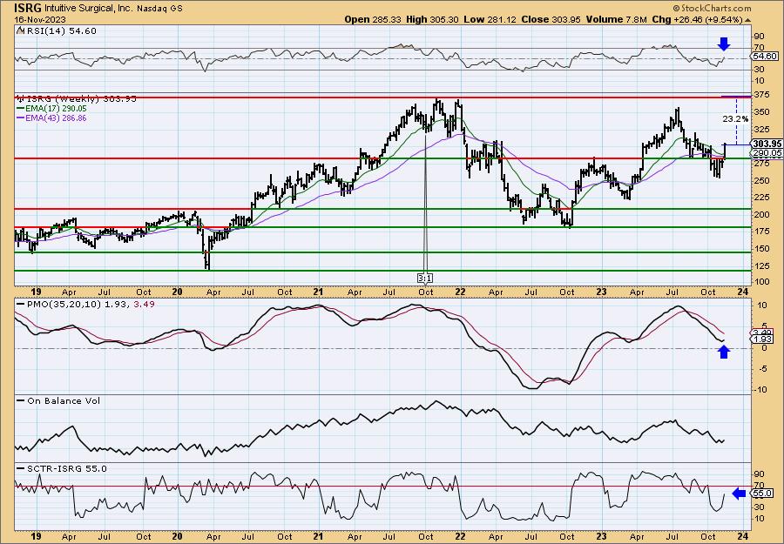This screenshot has width=784, height=544.
Task: Click the up triangle next to Chg
Action: (x=748, y=20)
